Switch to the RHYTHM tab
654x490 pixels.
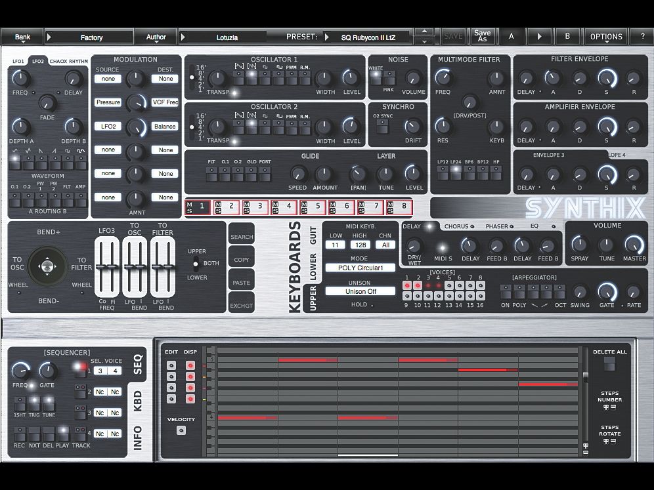[78, 61]
